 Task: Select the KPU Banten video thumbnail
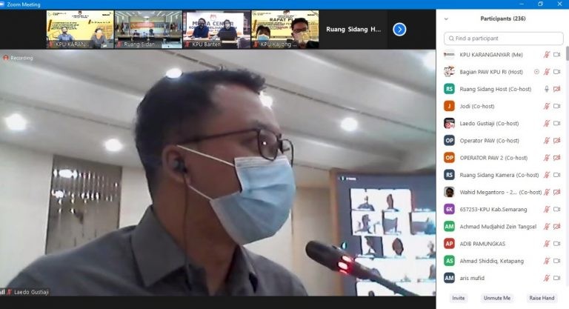[x=216, y=30]
